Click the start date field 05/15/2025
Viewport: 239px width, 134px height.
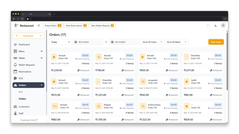coord(88,42)
